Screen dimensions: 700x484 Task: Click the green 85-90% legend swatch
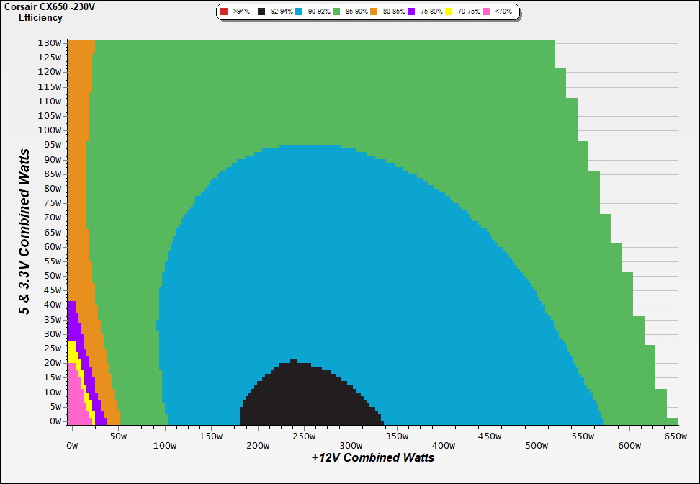pyautogui.click(x=336, y=12)
